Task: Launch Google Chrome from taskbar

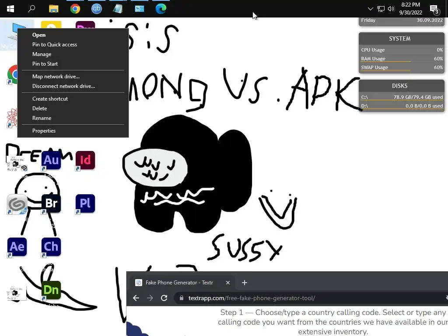Action: pos(75,9)
